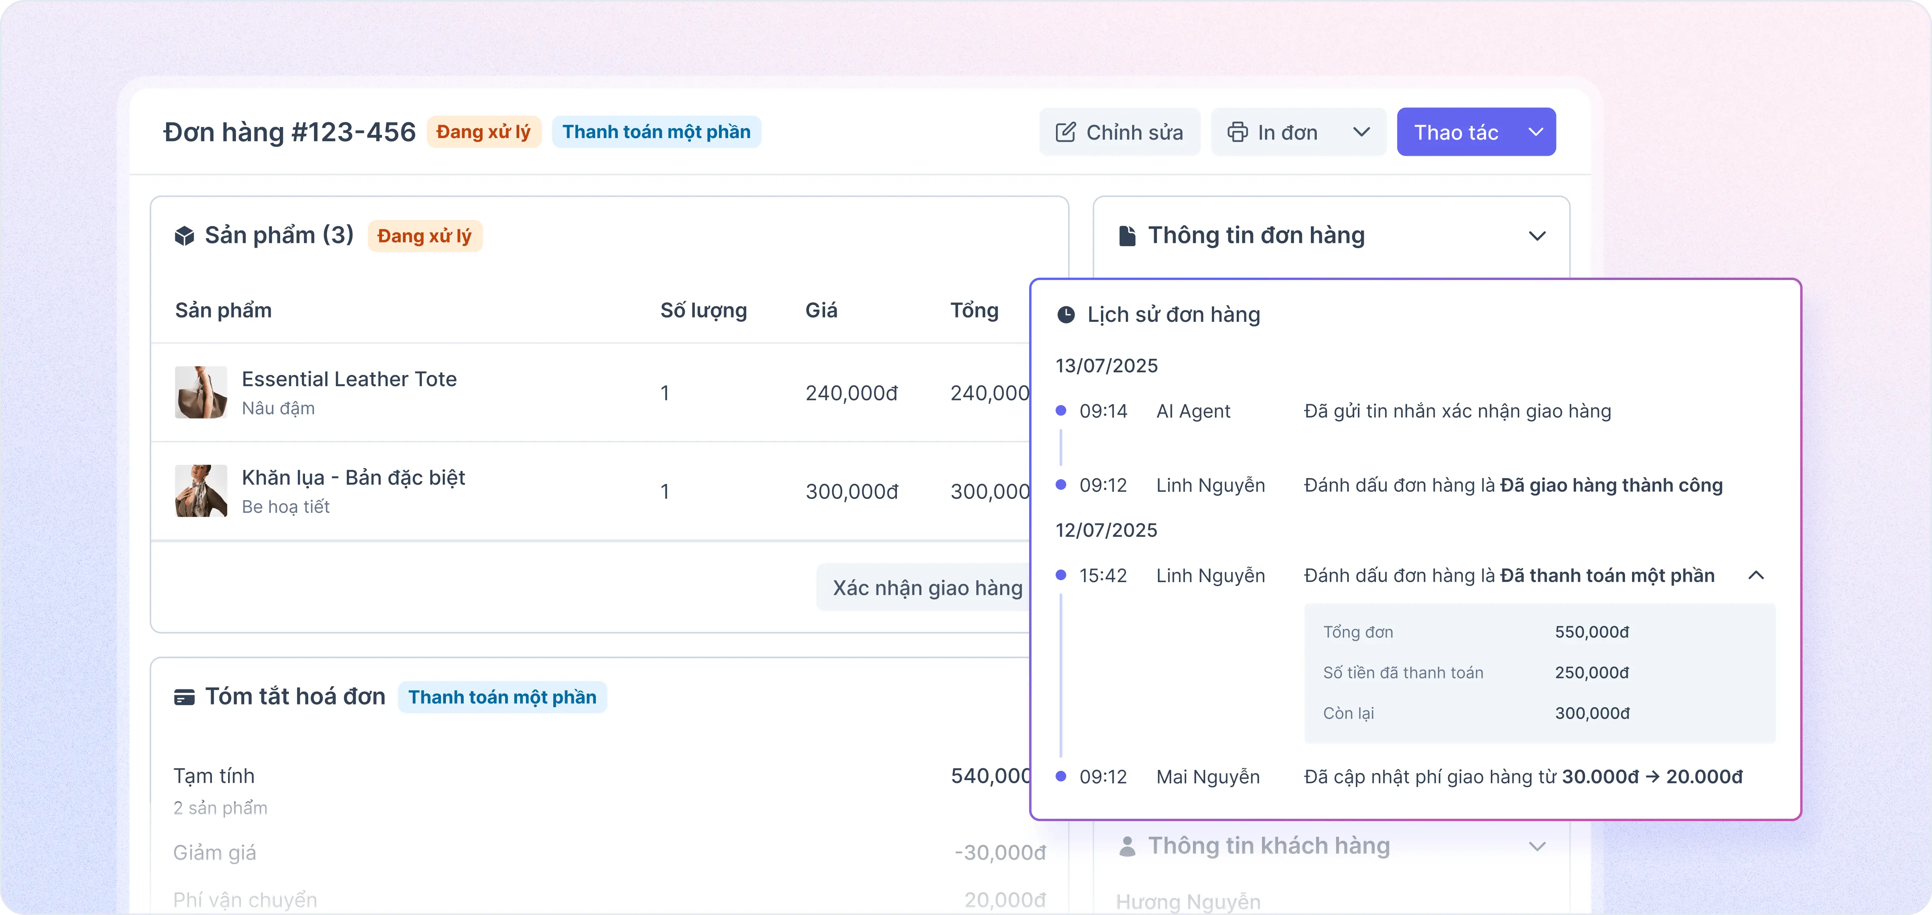Click the card icon beside Tóm tắt hoá đơn
The image size is (1932, 915).
184,697
